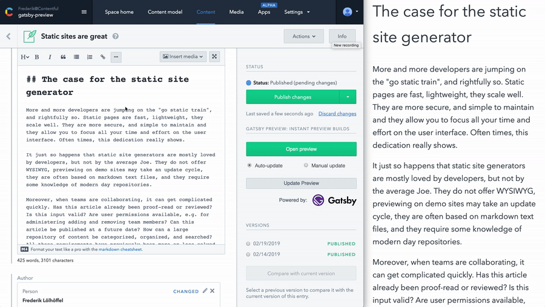The image size is (545, 307).
Task: Toggle bold formatting in editor toolbar
Action: tap(37, 57)
